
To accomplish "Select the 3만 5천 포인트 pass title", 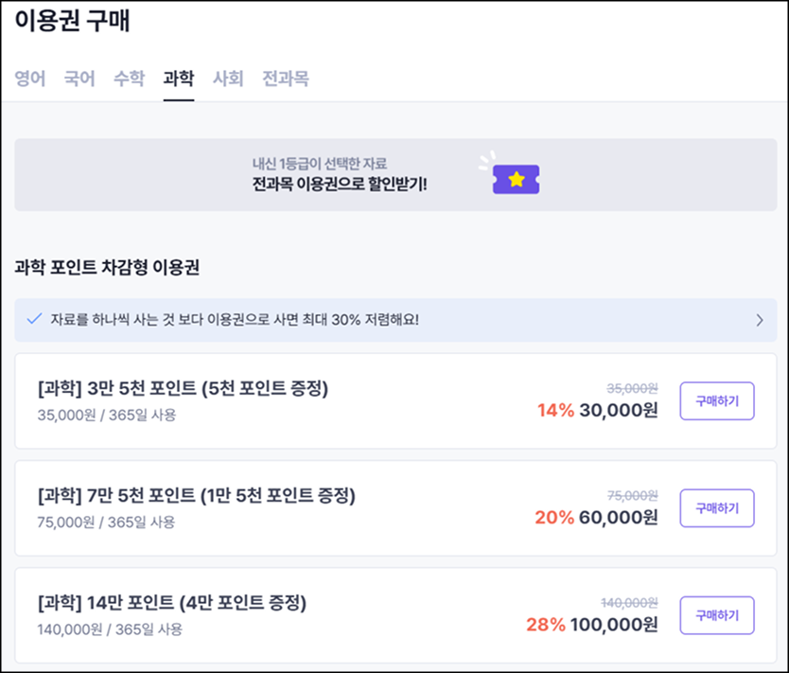I will [x=183, y=388].
